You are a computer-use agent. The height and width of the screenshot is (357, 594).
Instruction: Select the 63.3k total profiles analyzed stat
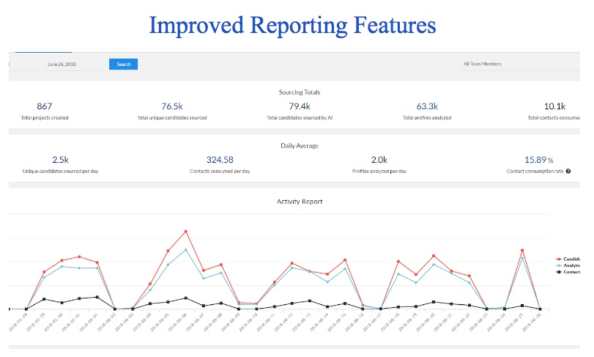tap(427, 106)
